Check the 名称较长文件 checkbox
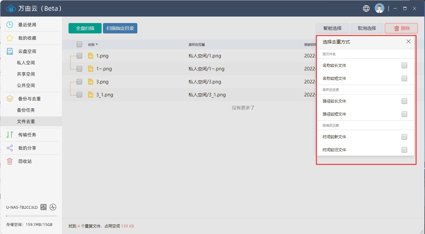Viewport: 425px width, 234px height. pos(404,66)
